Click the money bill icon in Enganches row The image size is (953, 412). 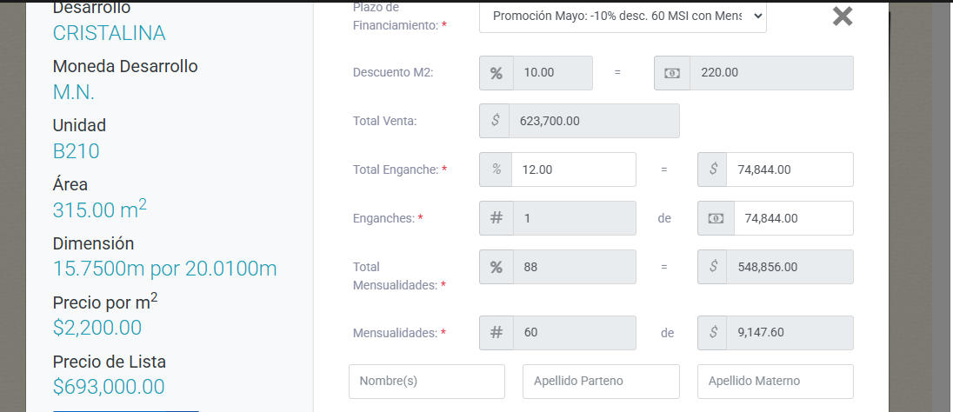[716, 218]
